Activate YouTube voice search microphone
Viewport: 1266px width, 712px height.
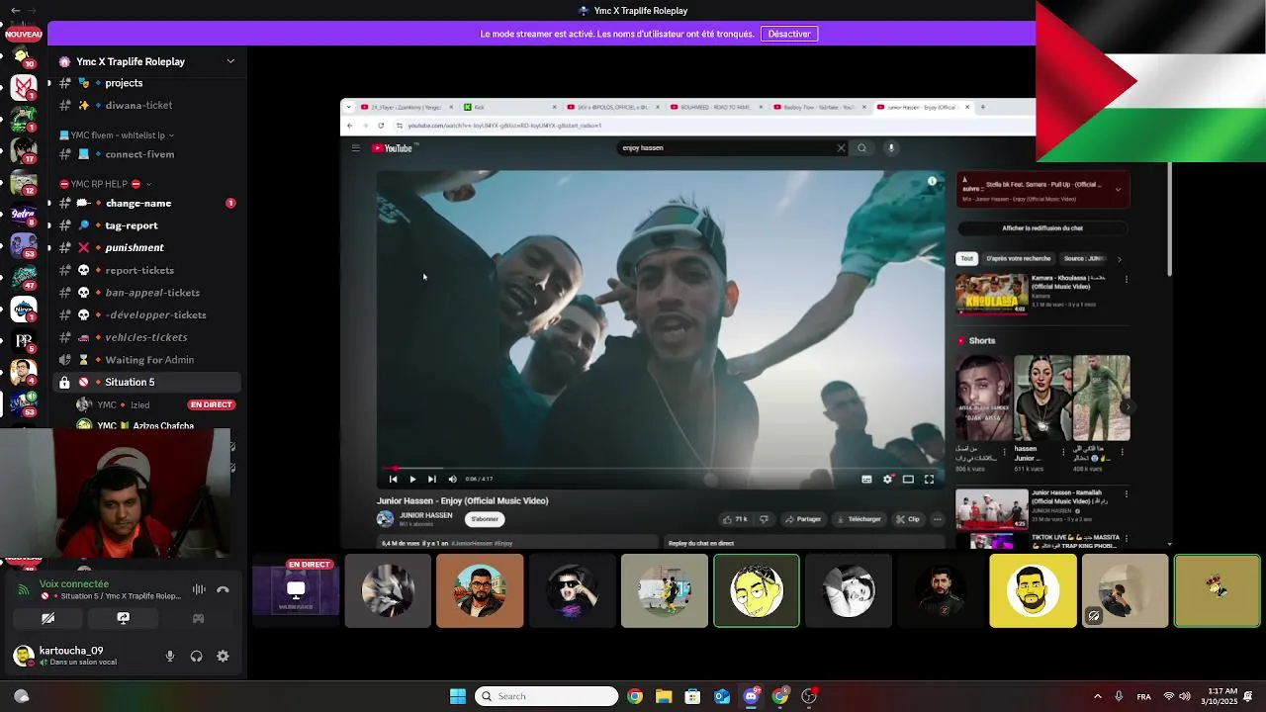tap(890, 148)
